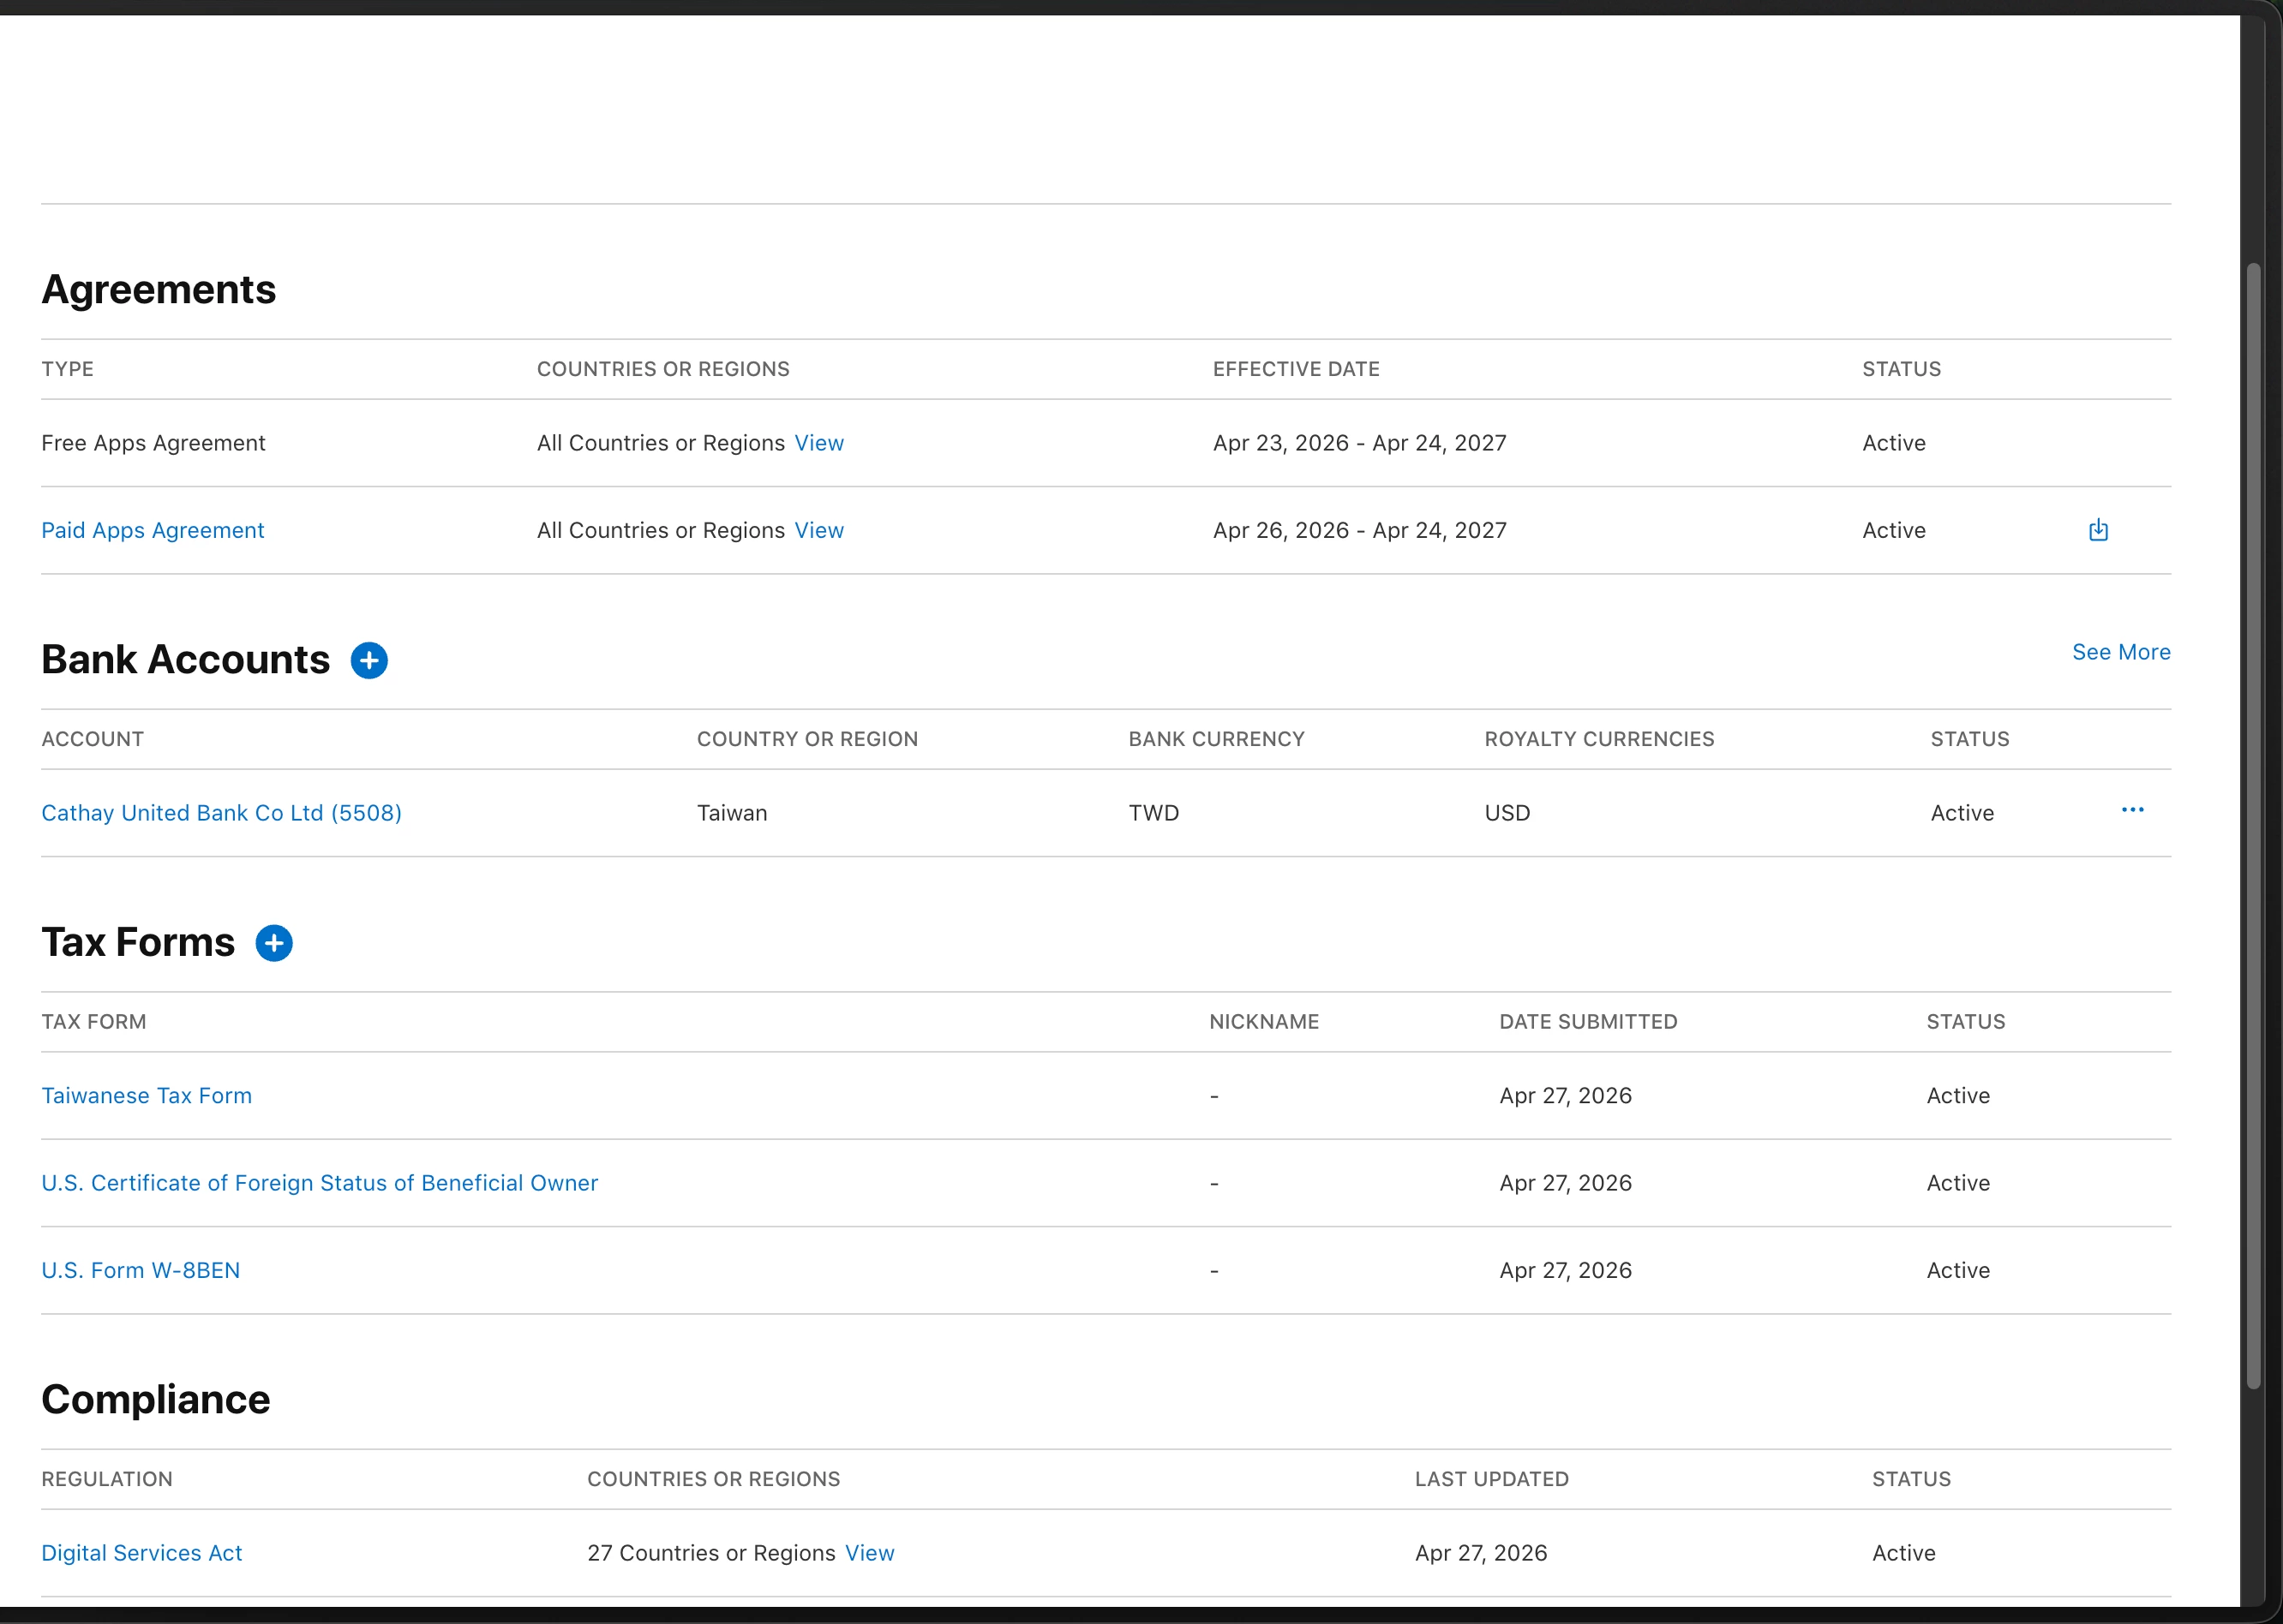
Task: Add a new tax form
Action: click(x=274, y=943)
